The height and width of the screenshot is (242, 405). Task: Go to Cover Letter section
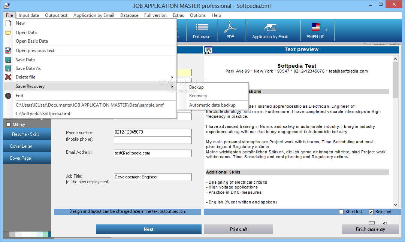[x=27, y=146]
